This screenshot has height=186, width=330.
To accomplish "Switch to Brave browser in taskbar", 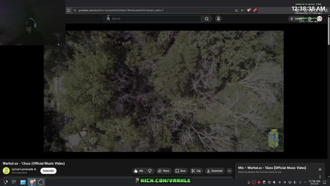I will point(32,182).
